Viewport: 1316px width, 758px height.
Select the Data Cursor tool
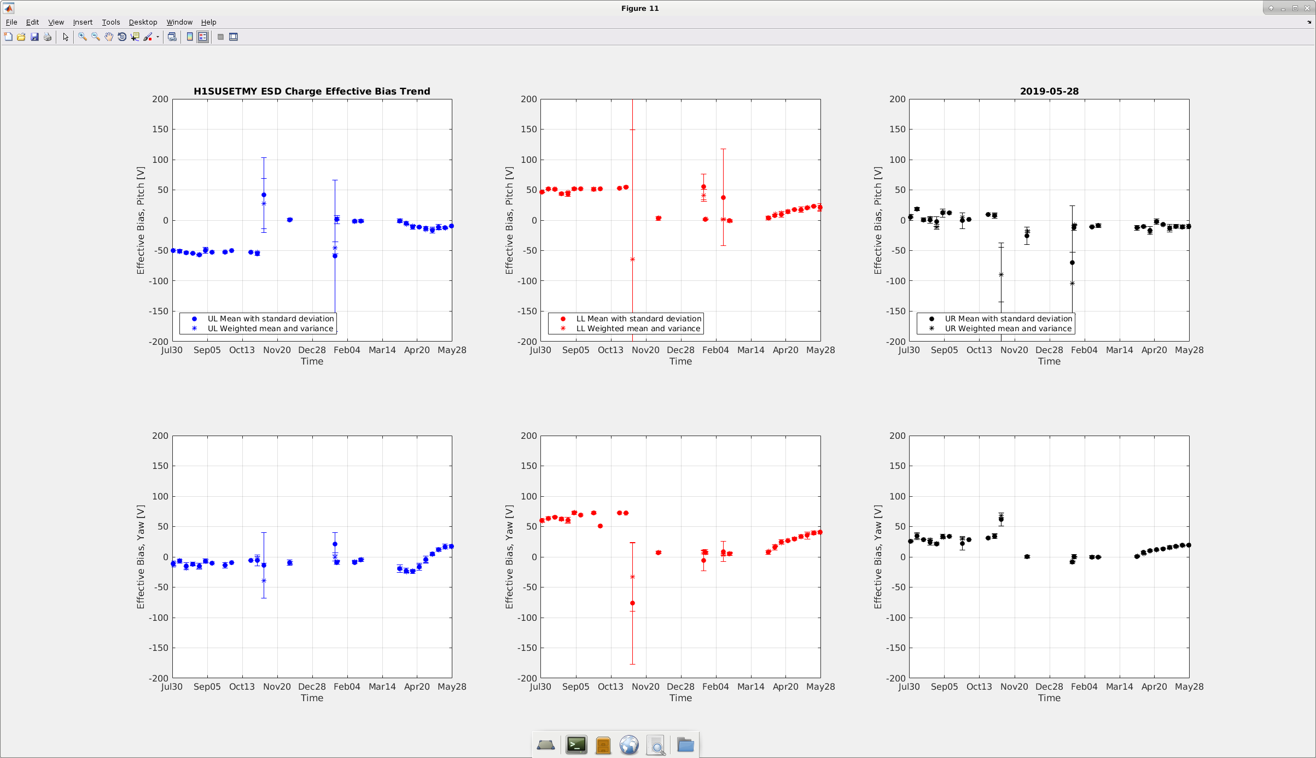[x=135, y=37]
